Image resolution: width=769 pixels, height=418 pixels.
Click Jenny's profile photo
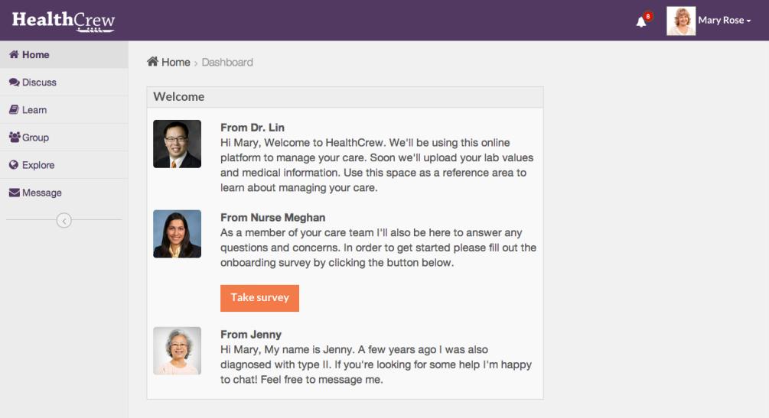pyautogui.click(x=177, y=351)
